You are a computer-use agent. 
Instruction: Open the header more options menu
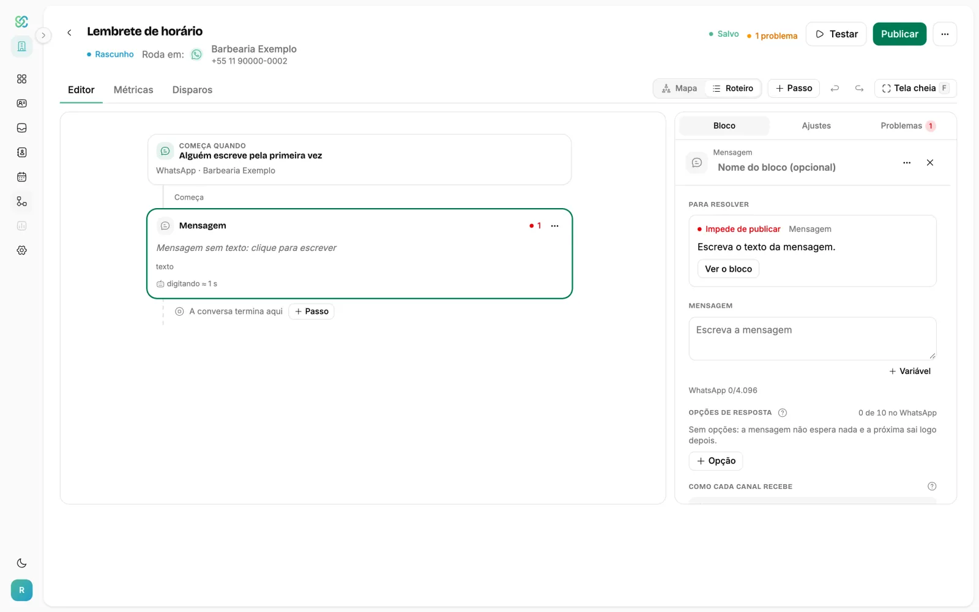point(945,34)
